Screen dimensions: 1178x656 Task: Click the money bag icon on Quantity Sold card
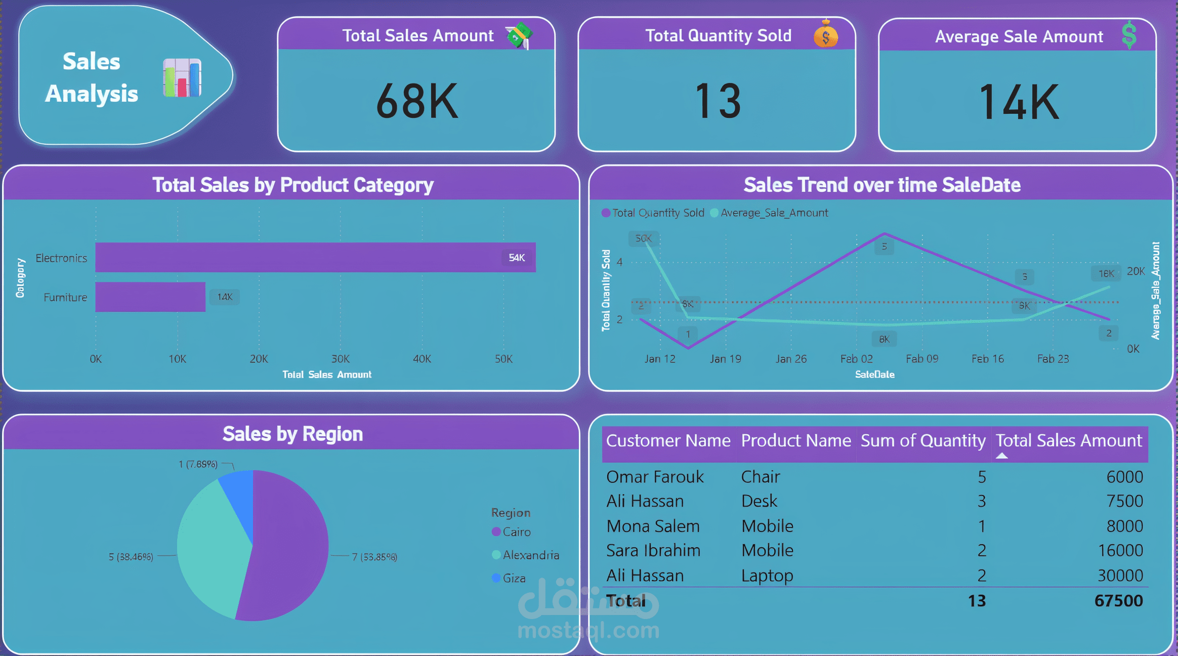(x=826, y=34)
